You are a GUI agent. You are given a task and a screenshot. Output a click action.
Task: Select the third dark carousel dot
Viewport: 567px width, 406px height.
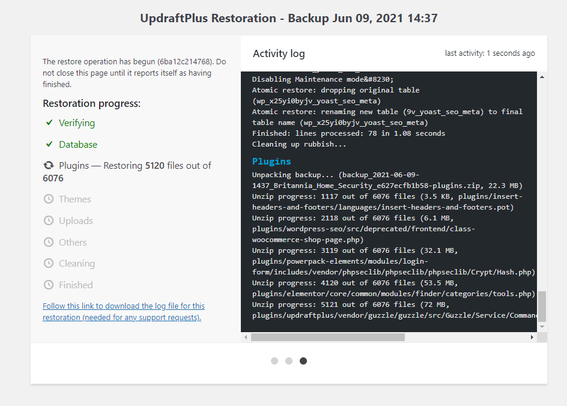coord(303,361)
